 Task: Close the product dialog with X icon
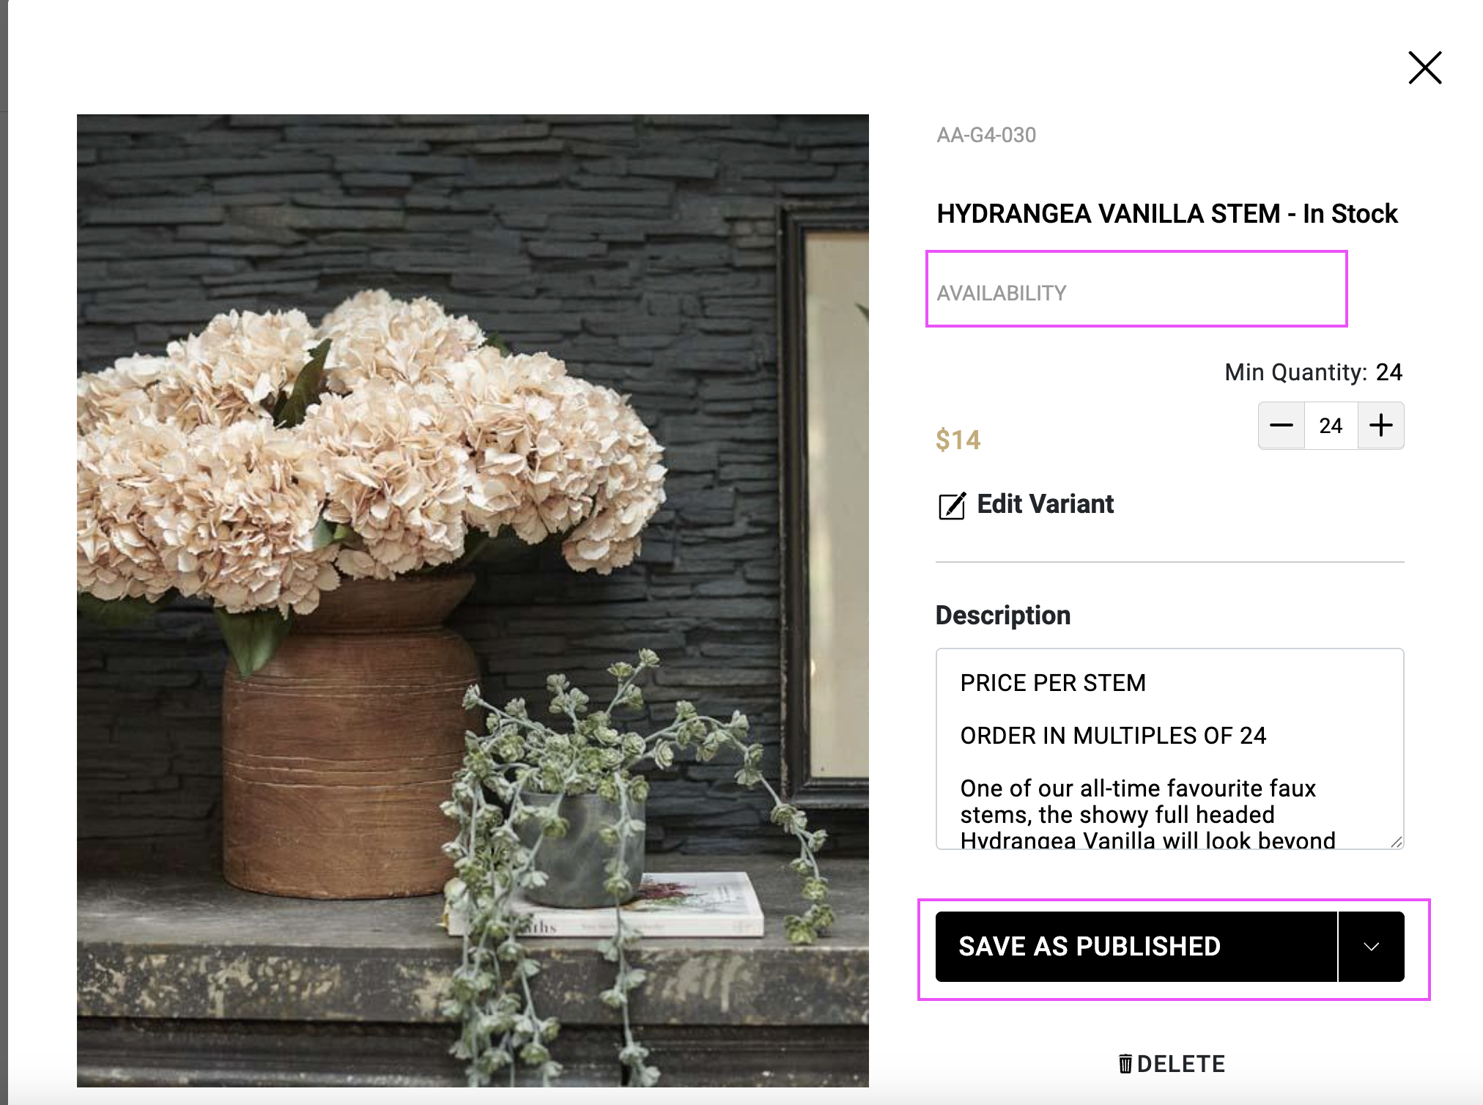pyautogui.click(x=1424, y=67)
